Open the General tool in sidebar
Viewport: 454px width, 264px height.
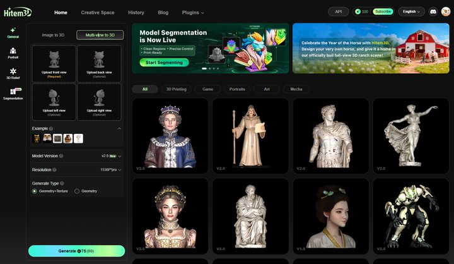click(13, 33)
